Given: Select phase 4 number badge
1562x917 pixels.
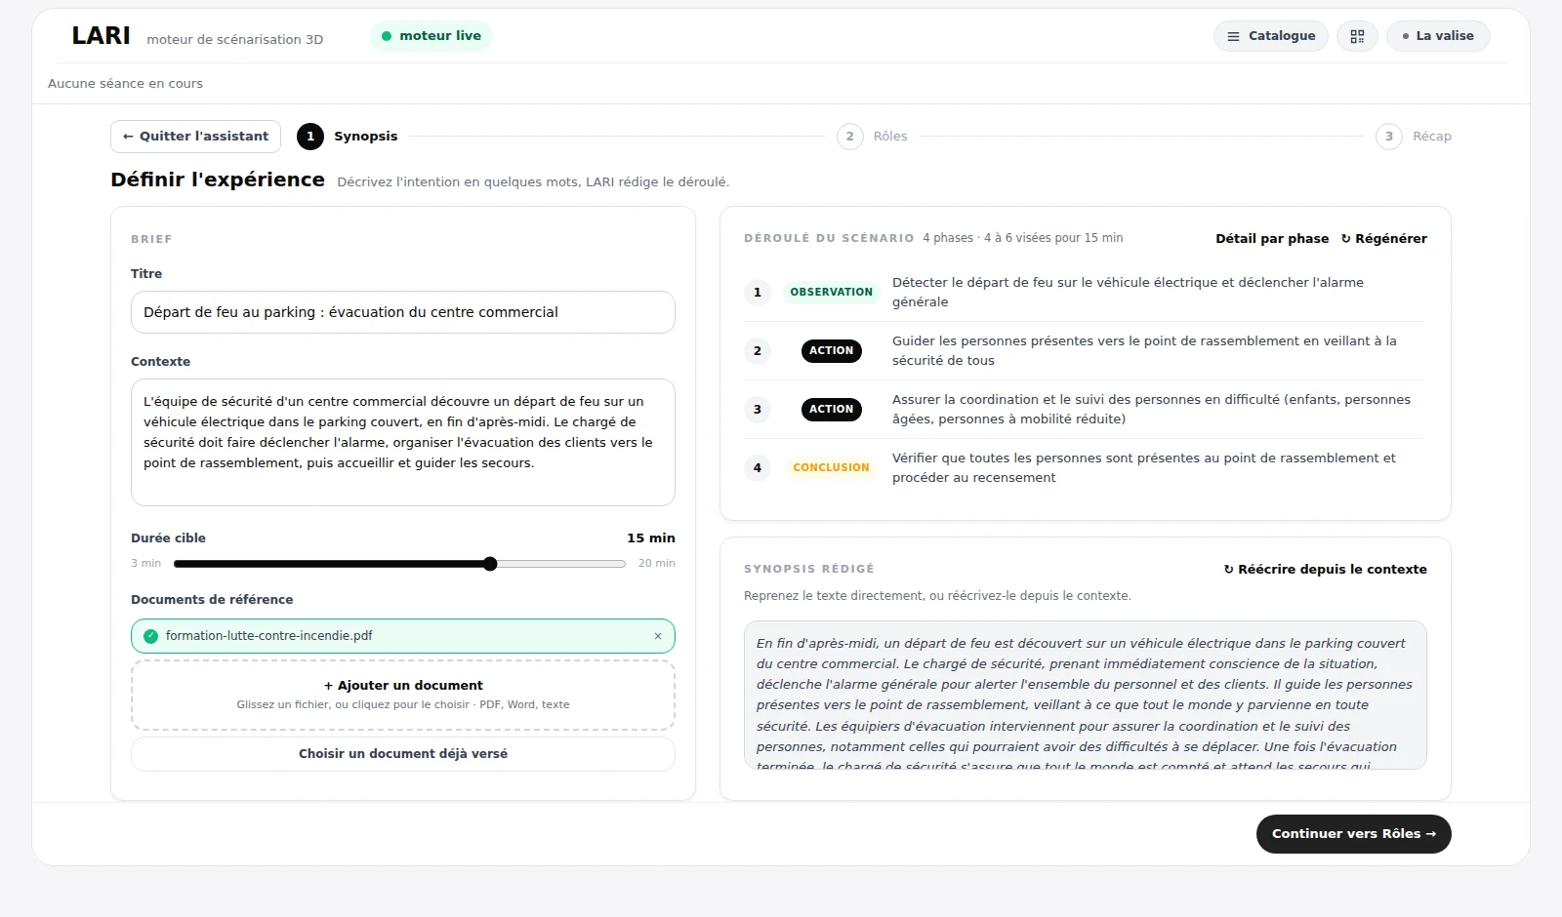Looking at the screenshot, I should point(758,468).
